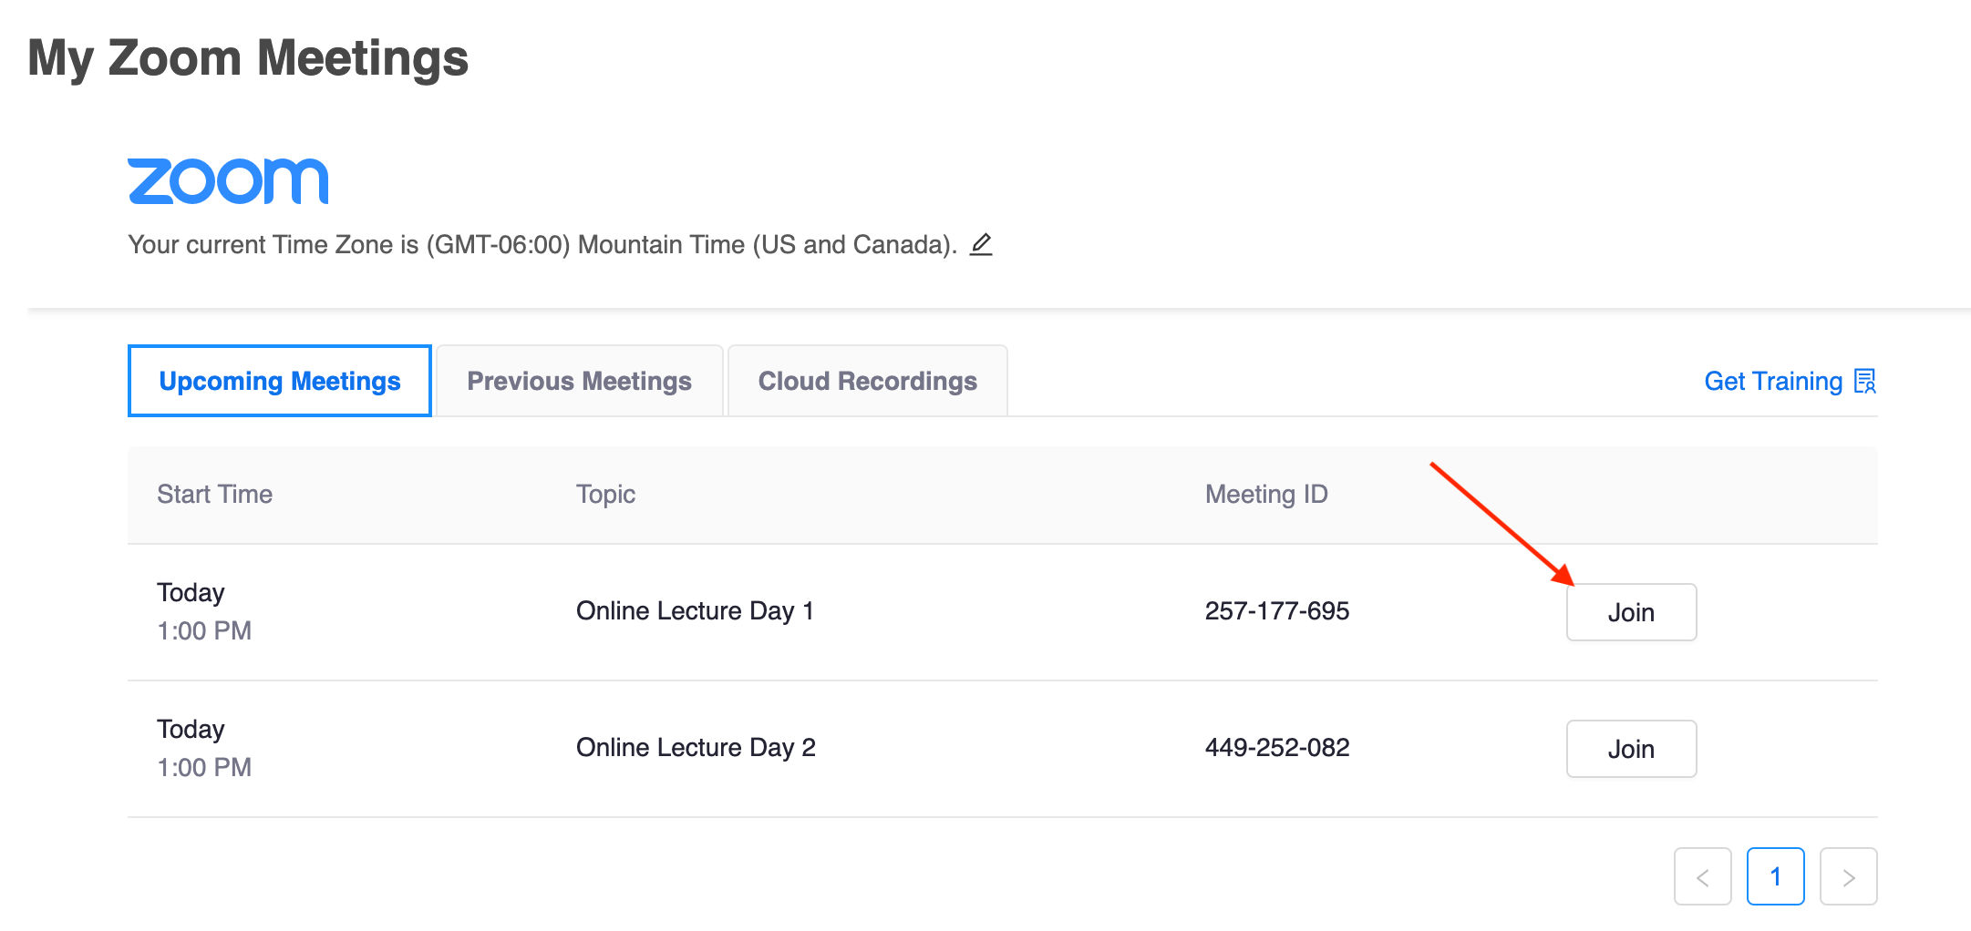Click the pencil icon to edit the time zone
Screen dimensions: 1971x931
click(x=981, y=245)
